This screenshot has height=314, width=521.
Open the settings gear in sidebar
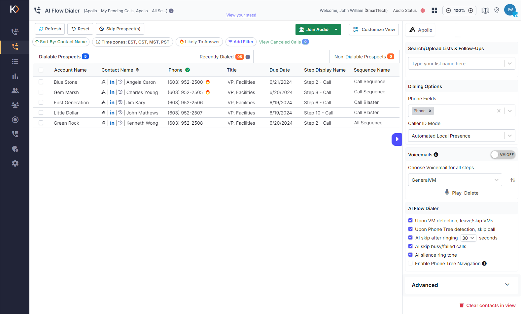15,163
